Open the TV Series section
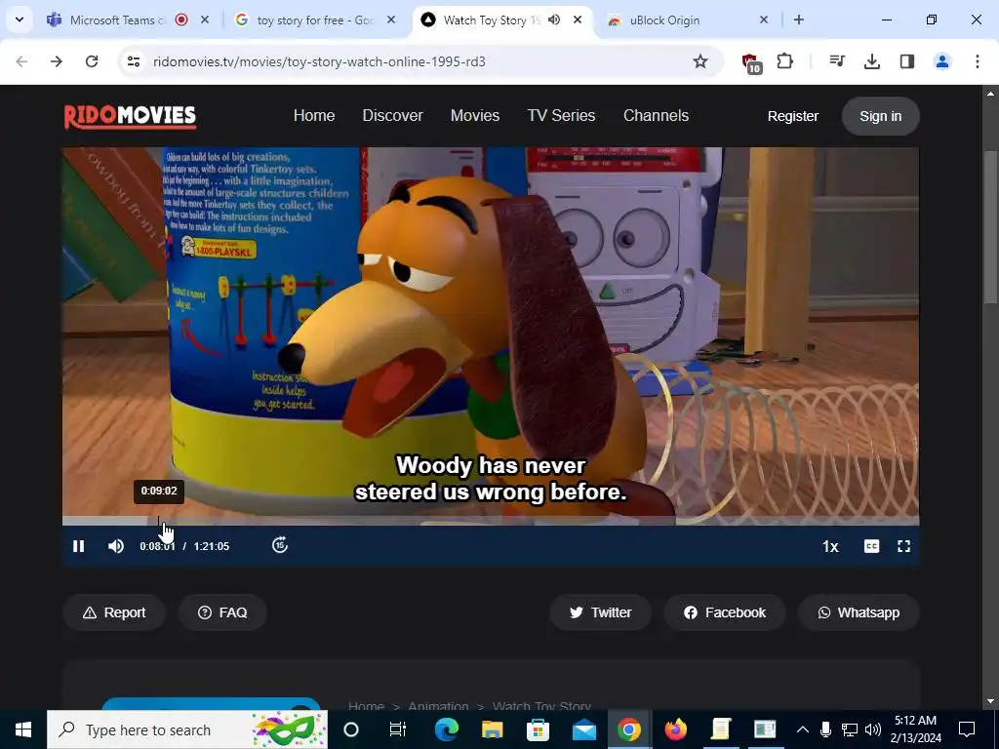The image size is (999, 749). tap(561, 115)
